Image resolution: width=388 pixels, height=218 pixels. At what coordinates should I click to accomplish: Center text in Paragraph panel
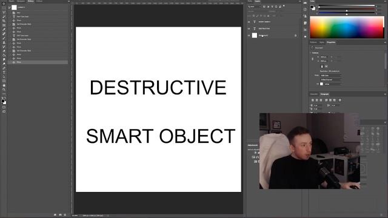pos(316,100)
